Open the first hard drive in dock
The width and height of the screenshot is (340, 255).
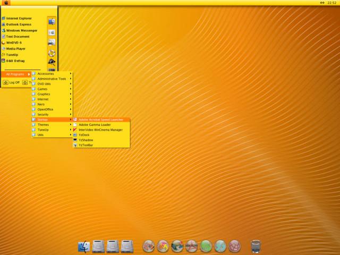(98, 246)
